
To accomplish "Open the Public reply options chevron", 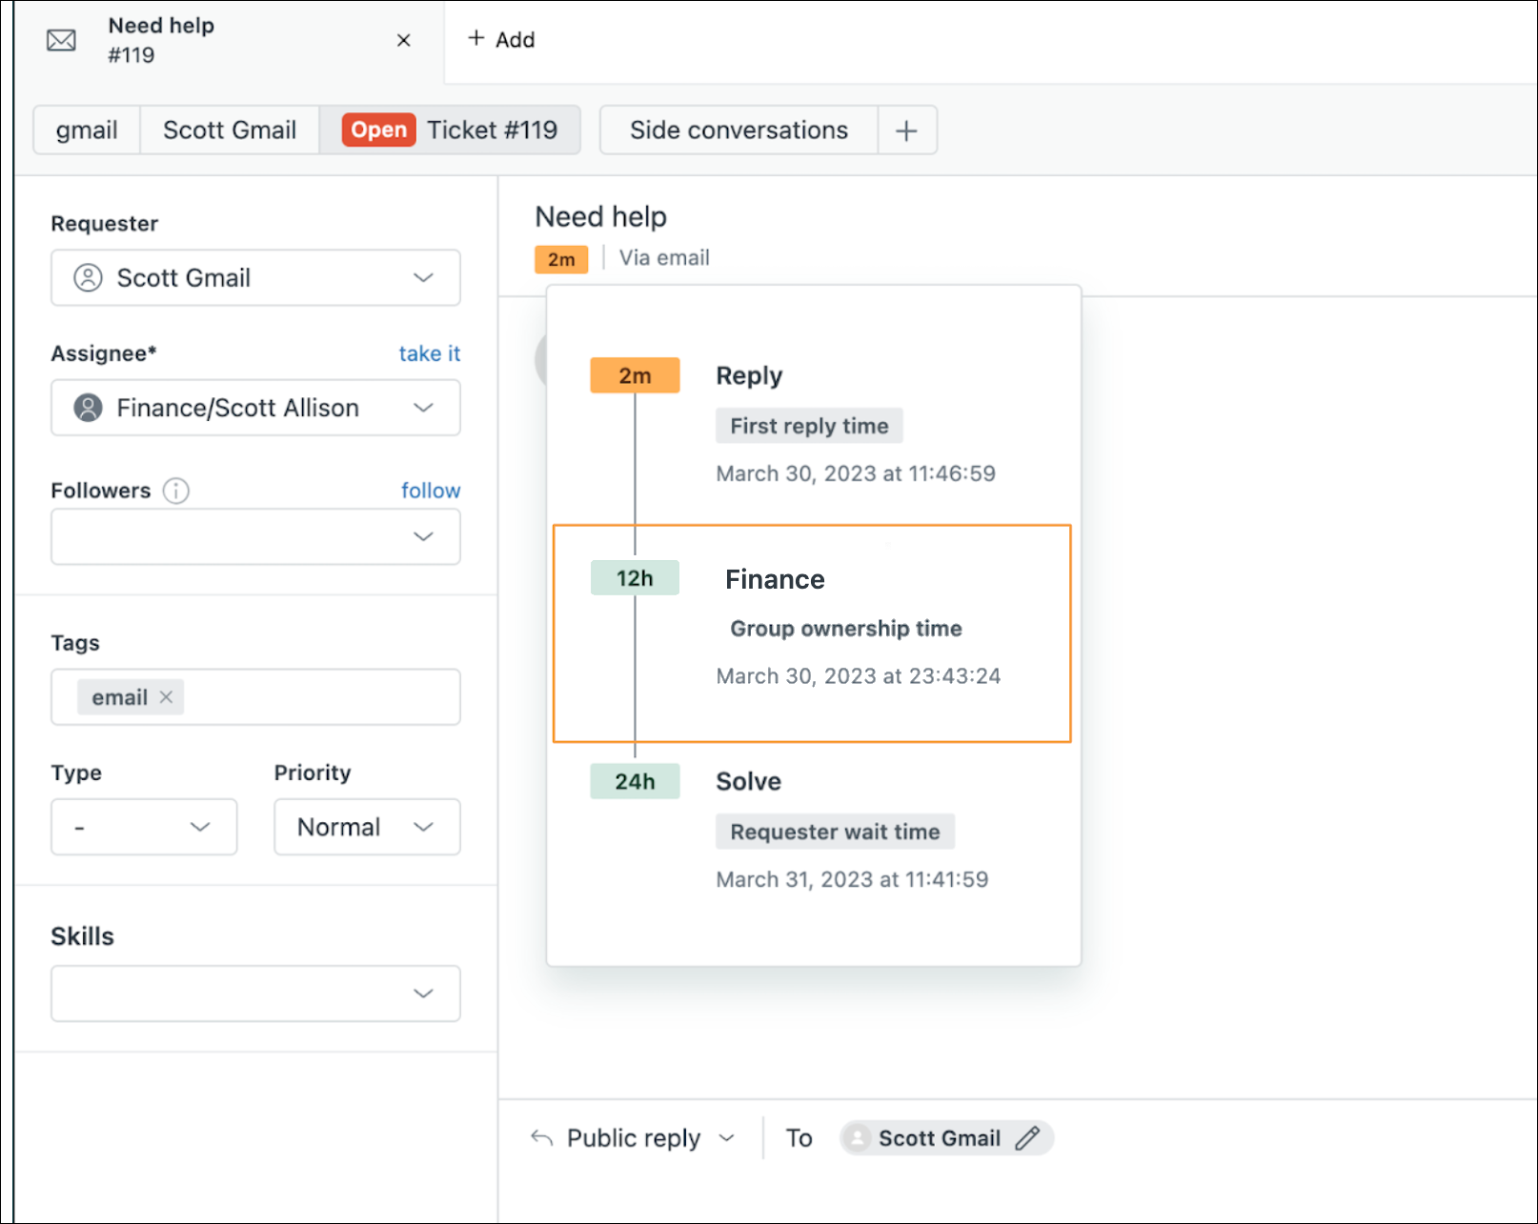I will coord(727,1137).
